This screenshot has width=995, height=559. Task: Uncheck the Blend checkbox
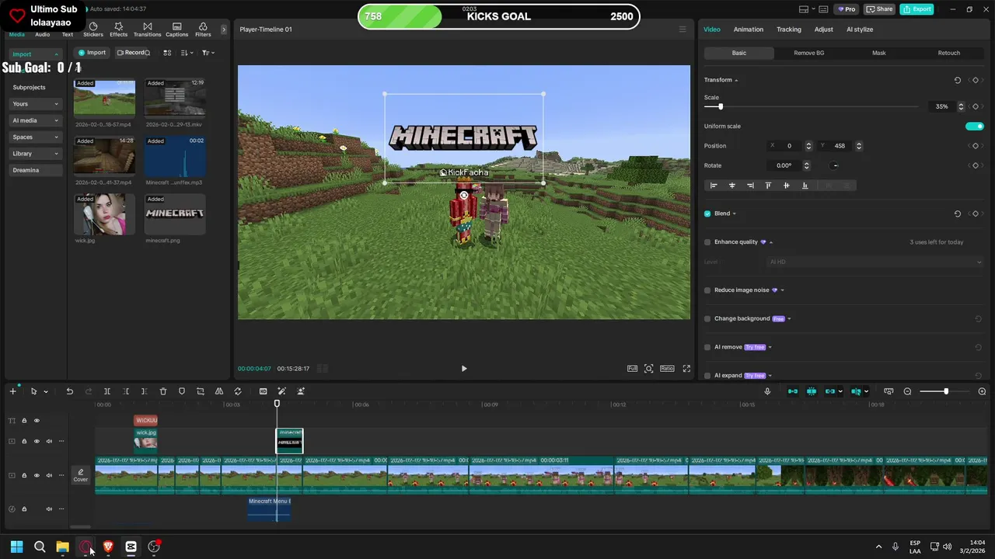707,214
